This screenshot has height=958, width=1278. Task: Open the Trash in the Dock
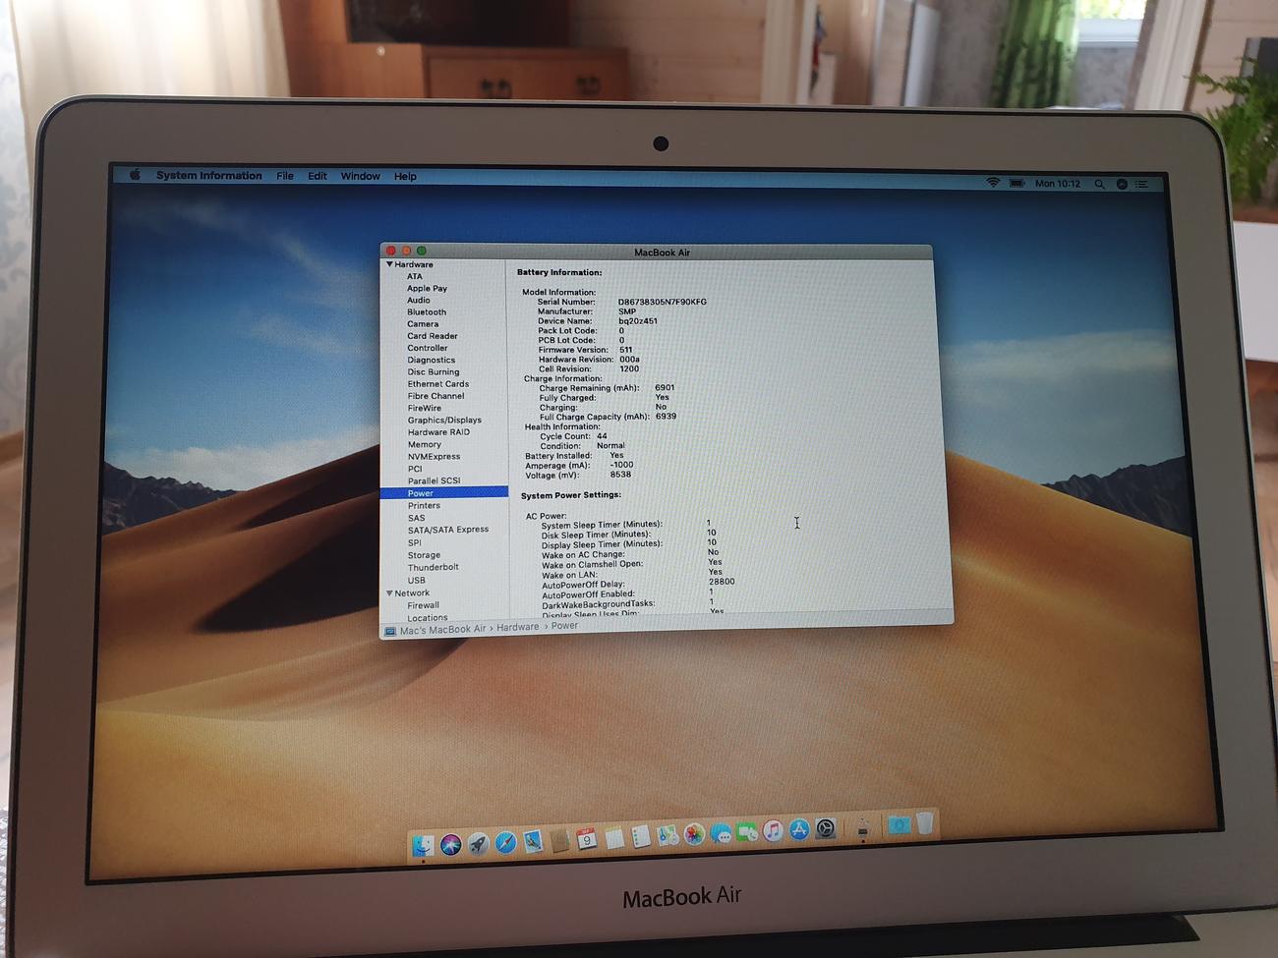pos(925,822)
